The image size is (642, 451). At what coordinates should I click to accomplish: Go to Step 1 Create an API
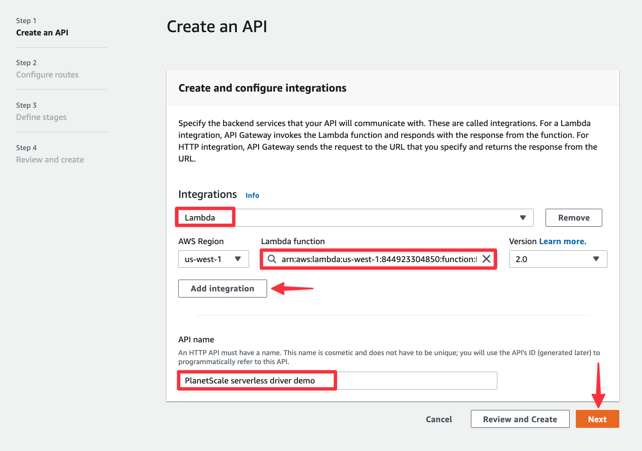[42, 33]
